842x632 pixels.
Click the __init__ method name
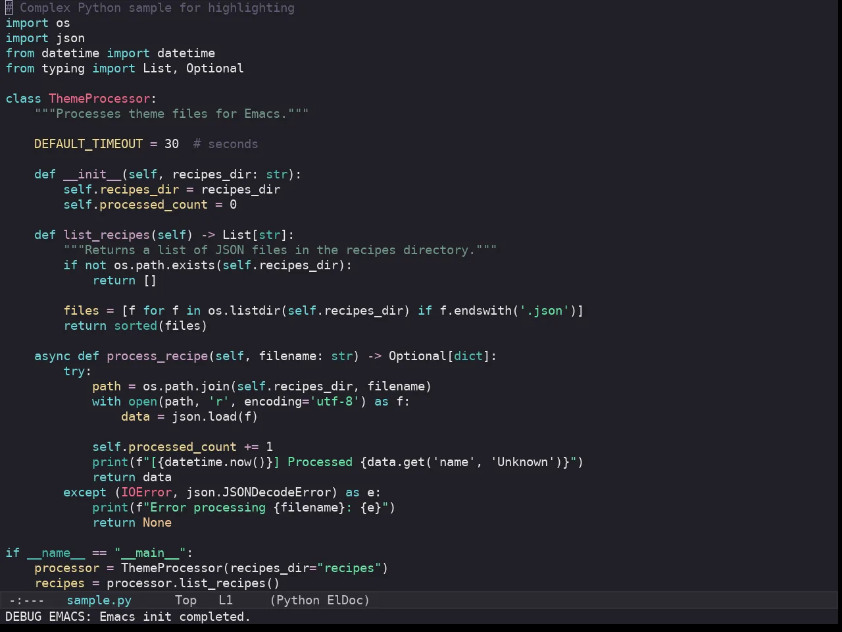coord(92,174)
